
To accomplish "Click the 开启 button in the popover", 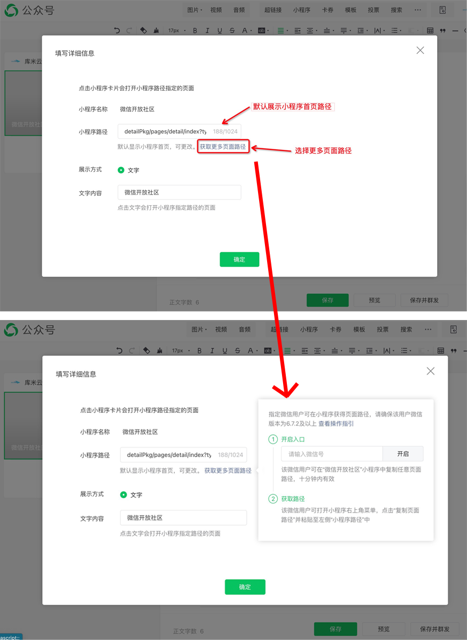I will click(x=403, y=454).
